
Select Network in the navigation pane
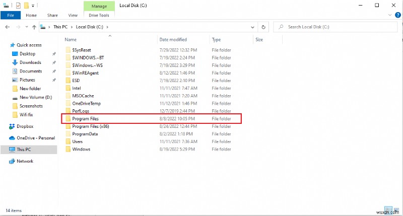pyautogui.click(x=25, y=161)
